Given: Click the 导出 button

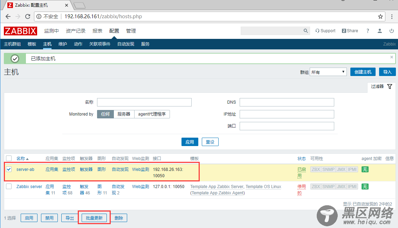Looking at the screenshot, I should 70,218.
